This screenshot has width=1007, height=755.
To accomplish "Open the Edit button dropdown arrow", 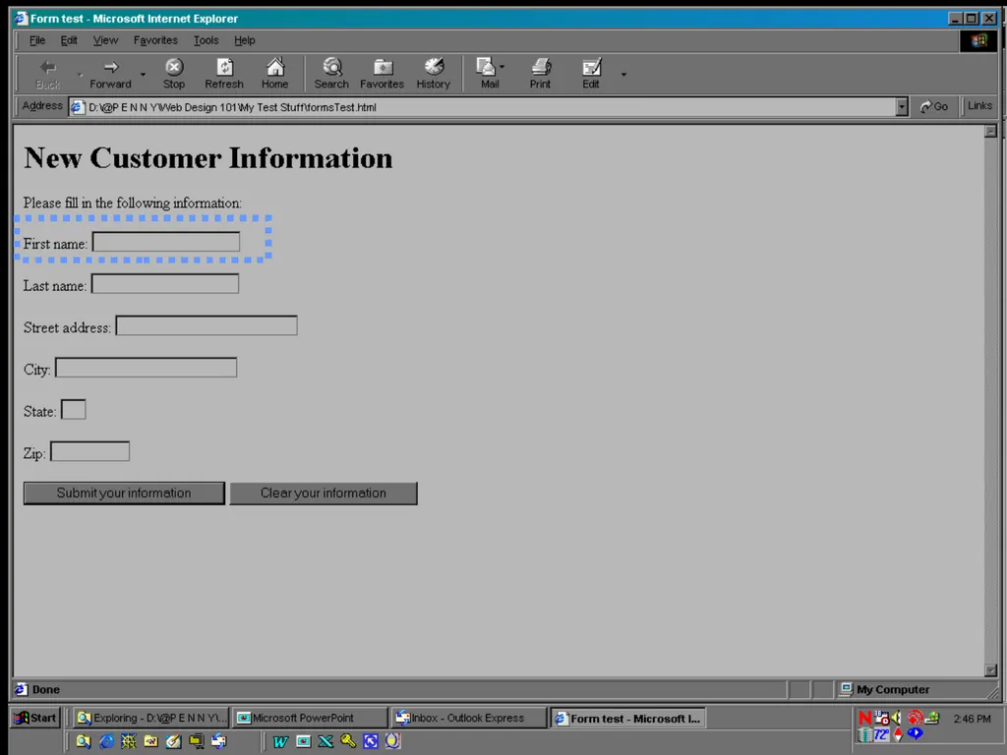I will click(x=623, y=75).
